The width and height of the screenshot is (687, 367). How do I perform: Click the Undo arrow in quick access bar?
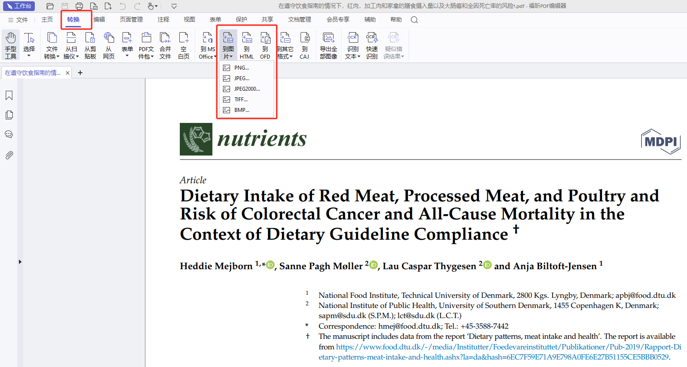click(123, 6)
